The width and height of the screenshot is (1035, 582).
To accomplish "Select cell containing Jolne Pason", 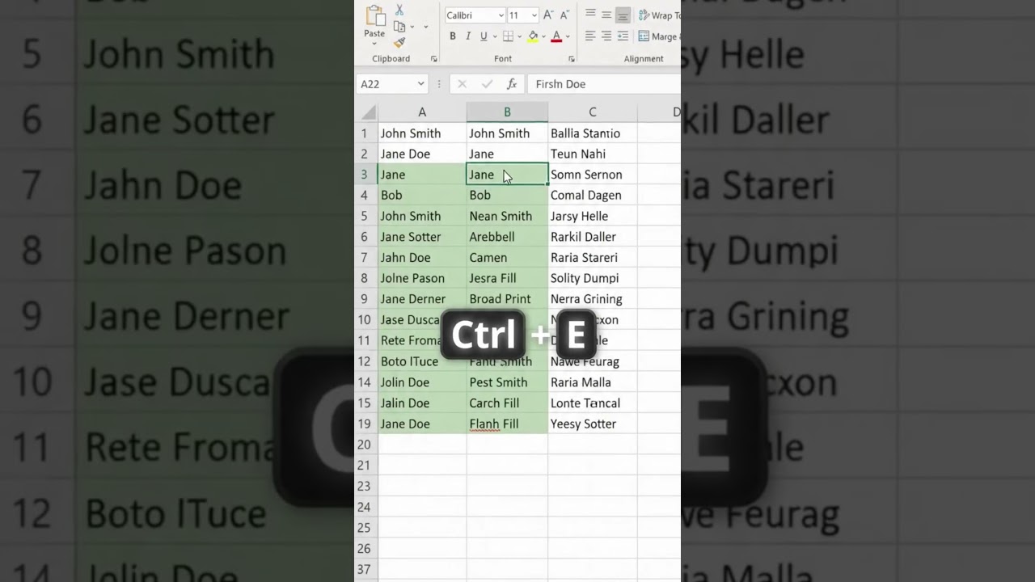I will pyautogui.click(x=422, y=278).
